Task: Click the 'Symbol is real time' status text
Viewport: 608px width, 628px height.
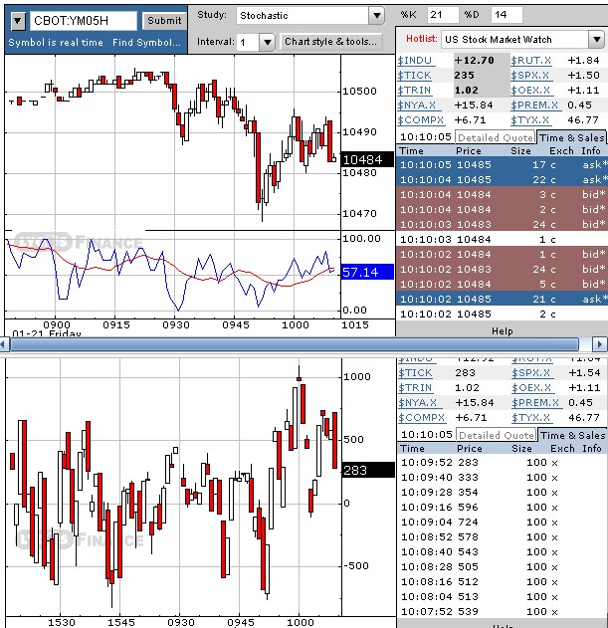Action: (56, 43)
